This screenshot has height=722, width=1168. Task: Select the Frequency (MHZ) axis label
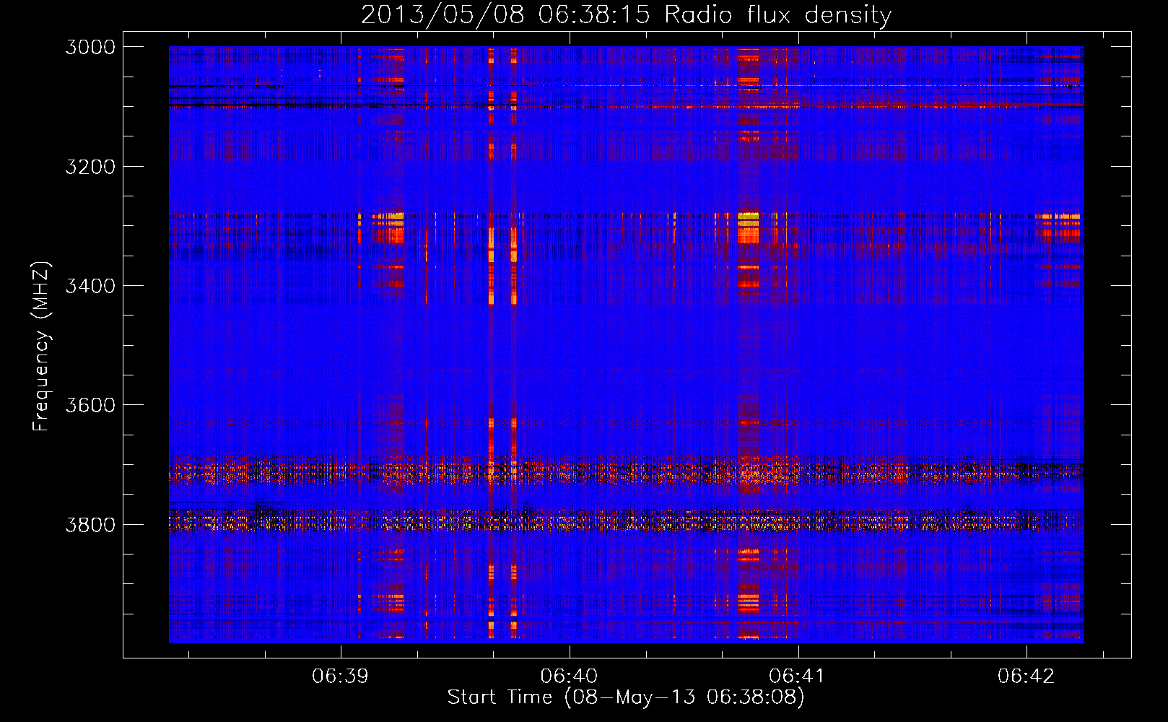click(x=41, y=347)
